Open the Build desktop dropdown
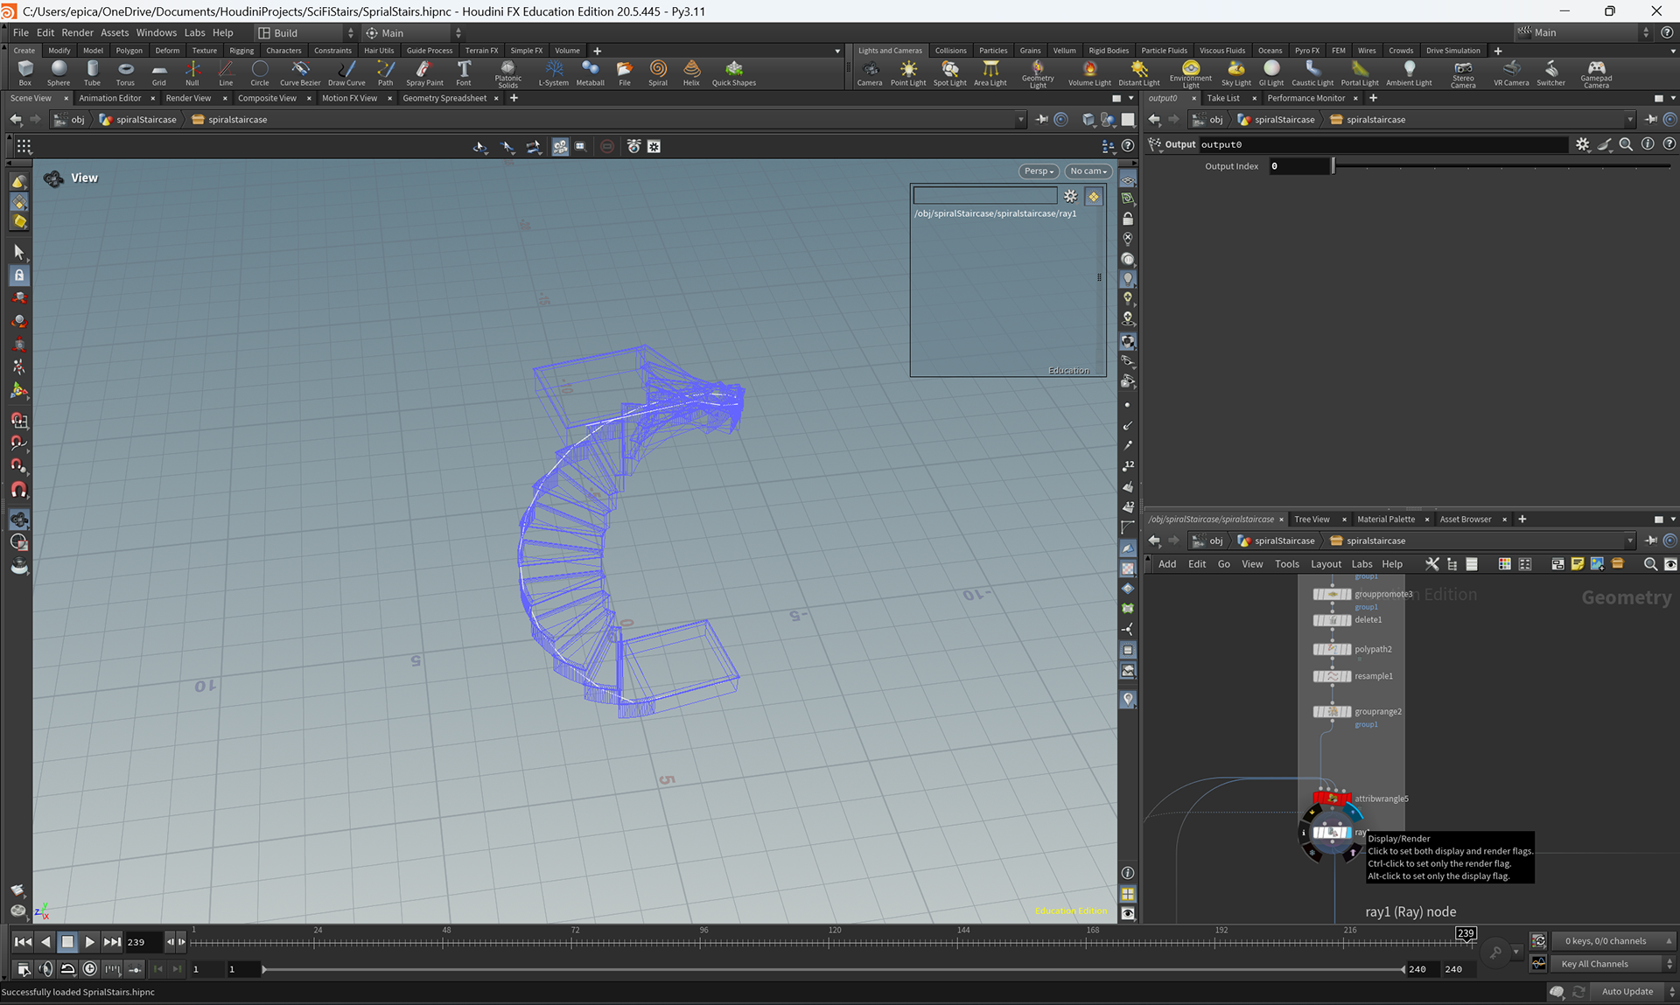This screenshot has height=1005, width=1680. pyautogui.click(x=306, y=33)
